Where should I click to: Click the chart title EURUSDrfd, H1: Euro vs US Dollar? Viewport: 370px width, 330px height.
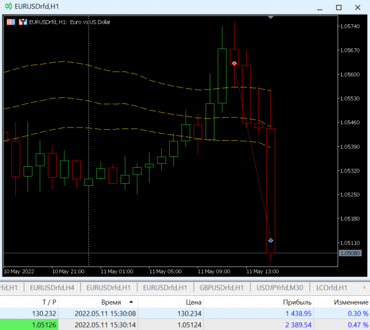click(70, 22)
